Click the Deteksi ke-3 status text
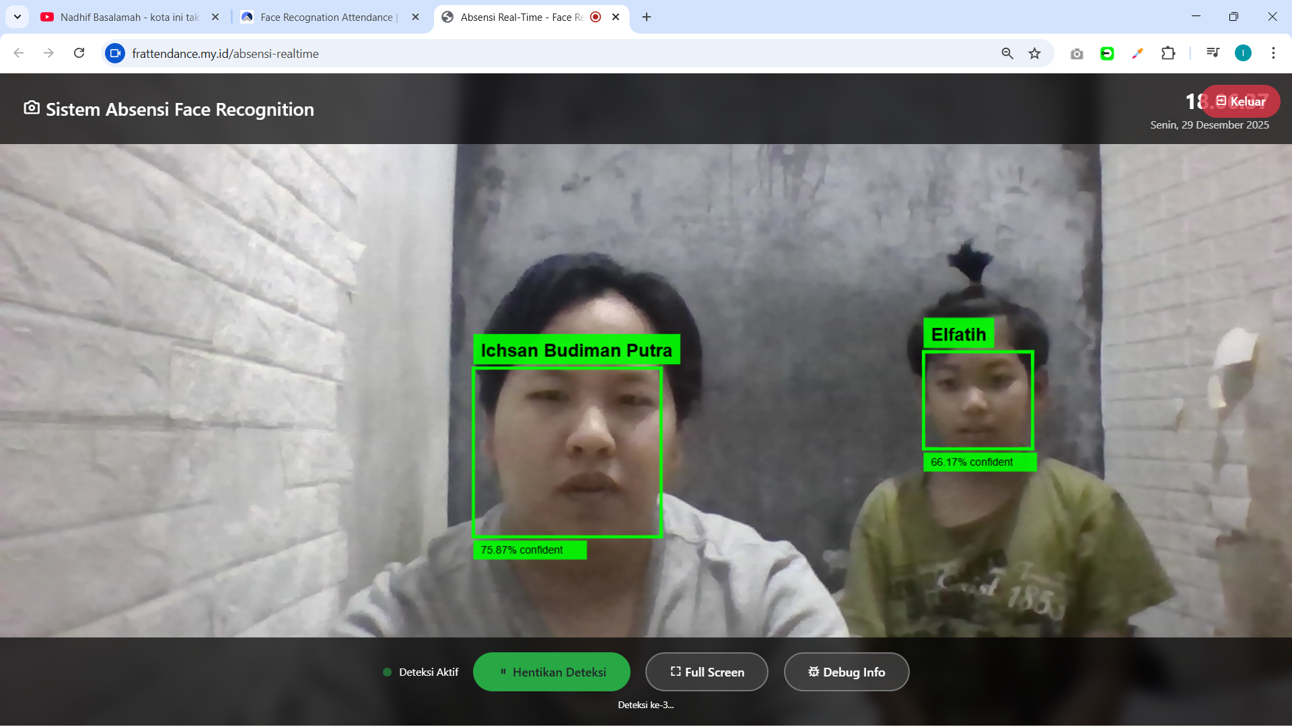 point(646,705)
